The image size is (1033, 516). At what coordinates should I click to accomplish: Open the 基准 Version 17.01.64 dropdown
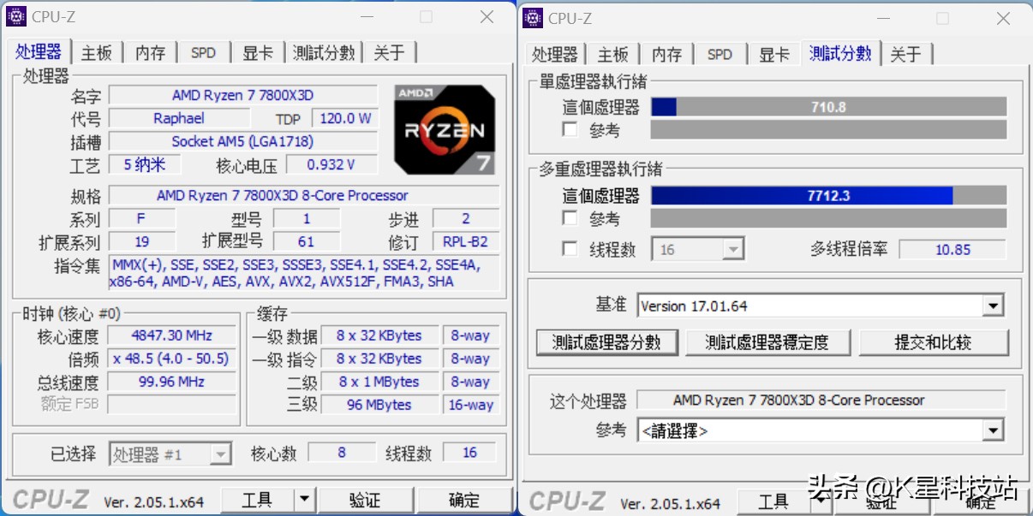click(x=993, y=305)
